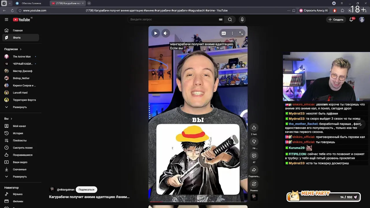Open Мистер Джозеф channel
370x208 pixels.
[x=20, y=71]
